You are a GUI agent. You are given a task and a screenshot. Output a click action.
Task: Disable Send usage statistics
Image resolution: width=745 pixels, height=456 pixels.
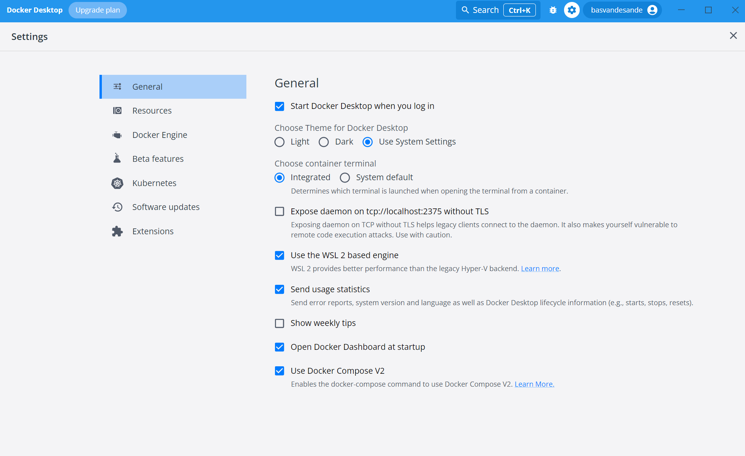point(279,290)
